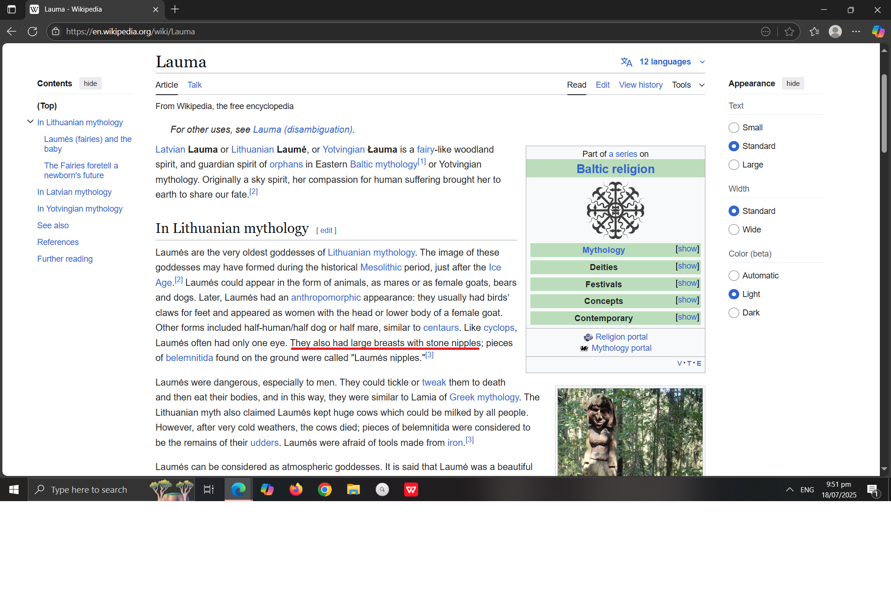Open the View history tab
Viewport: 891px width, 593px height.
640,85
